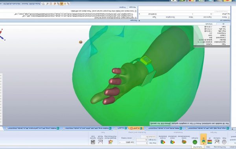Click the '3D models are outdated' notice
236x149 pixels.
pos(190,123)
